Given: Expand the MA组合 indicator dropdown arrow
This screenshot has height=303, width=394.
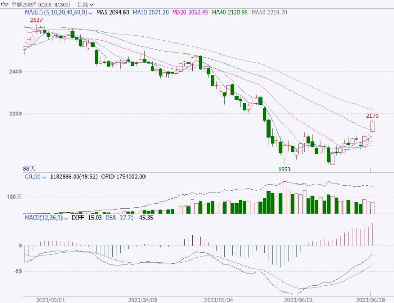Looking at the screenshot, I should point(90,13).
